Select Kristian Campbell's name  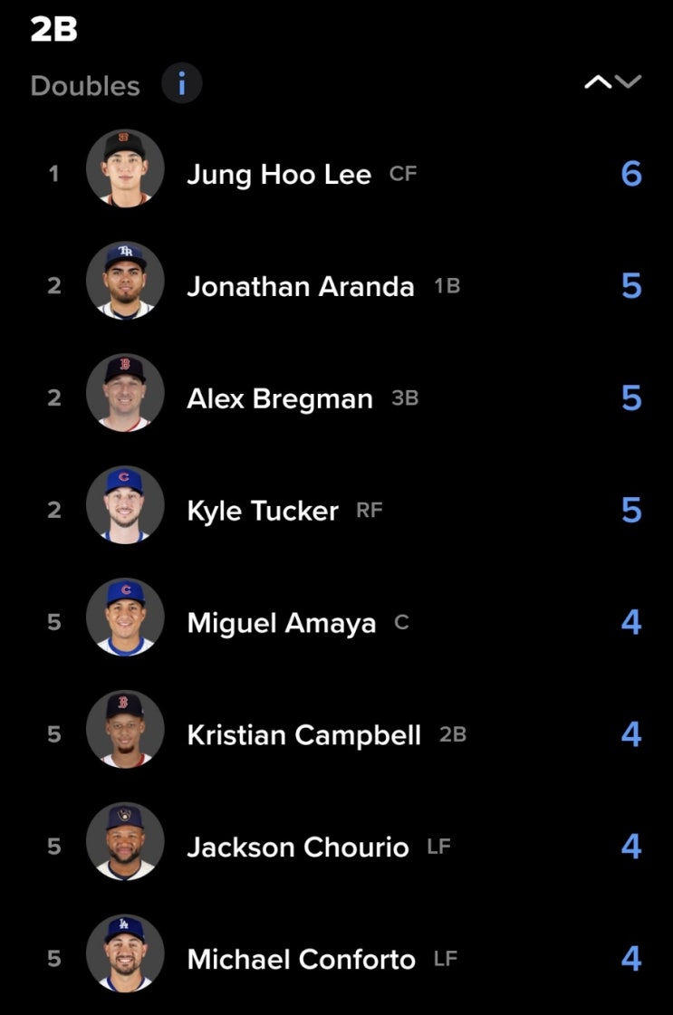303,735
